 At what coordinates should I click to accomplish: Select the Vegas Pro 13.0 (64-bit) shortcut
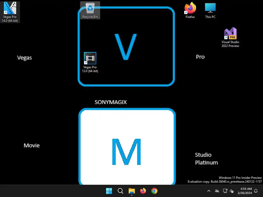[x=90, y=62]
